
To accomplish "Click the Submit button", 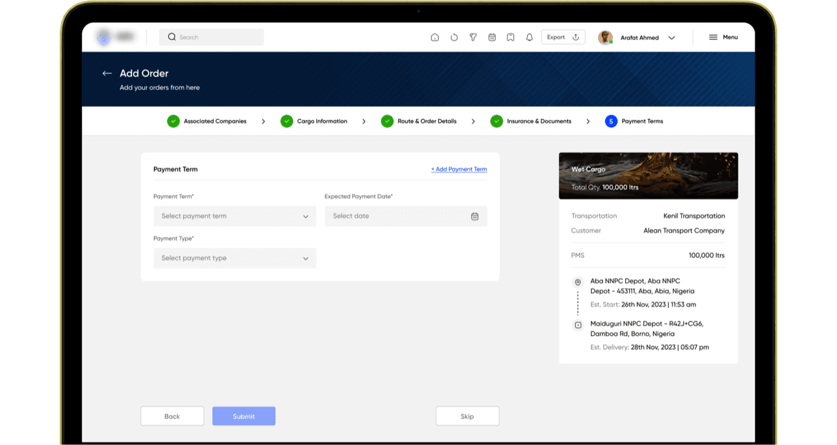I will click(x=244, y=416).
